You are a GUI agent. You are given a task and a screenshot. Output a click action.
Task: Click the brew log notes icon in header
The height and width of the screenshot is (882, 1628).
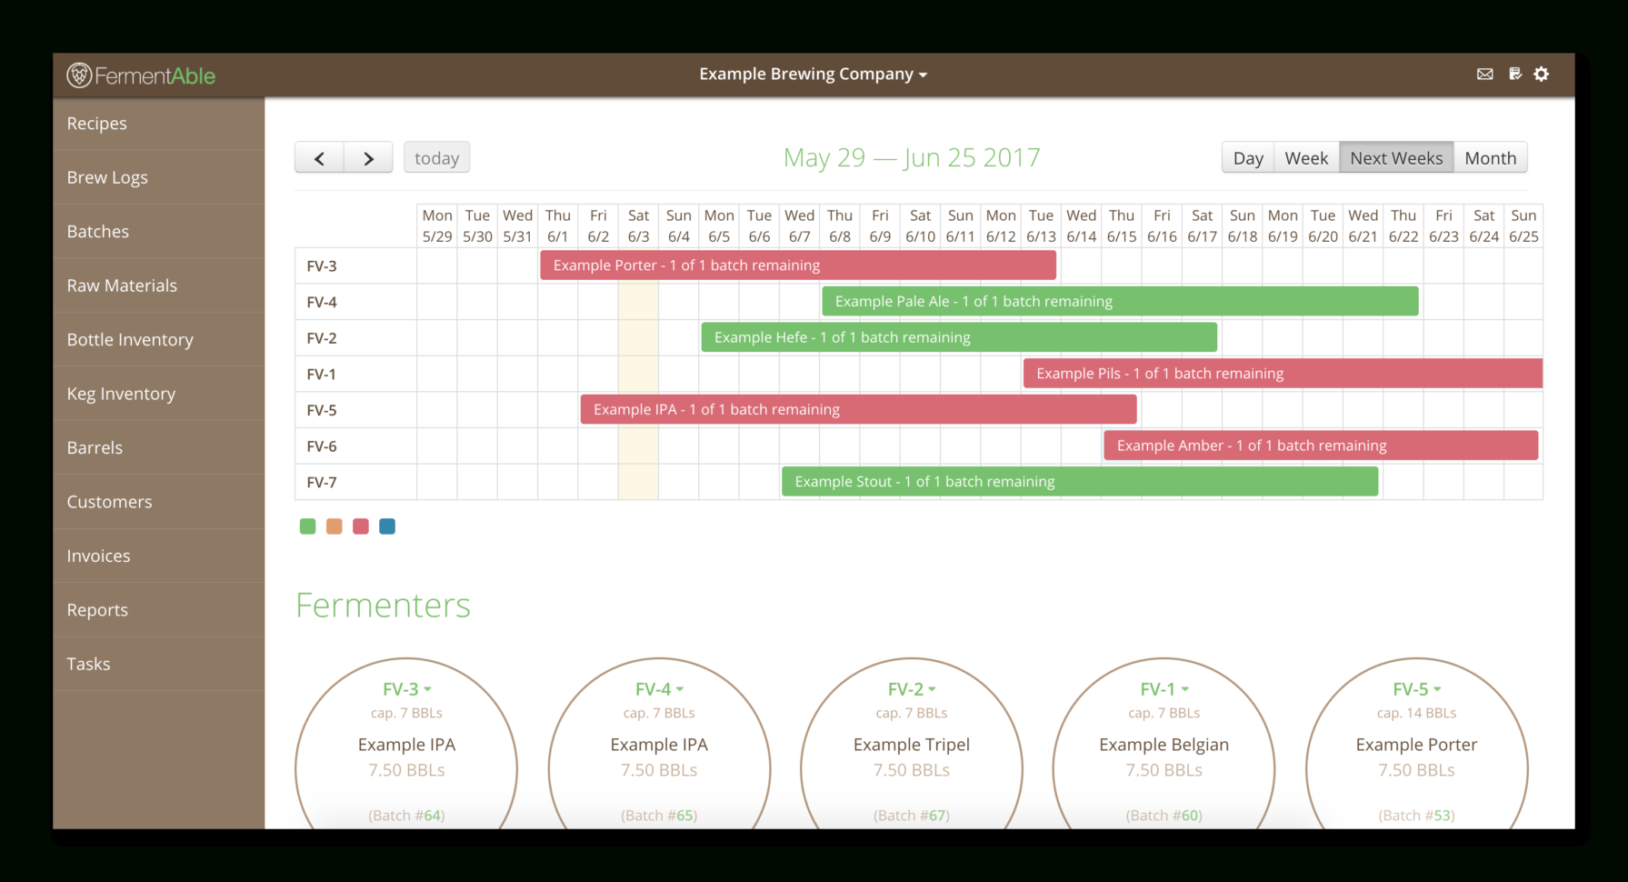pos(1513,74)
